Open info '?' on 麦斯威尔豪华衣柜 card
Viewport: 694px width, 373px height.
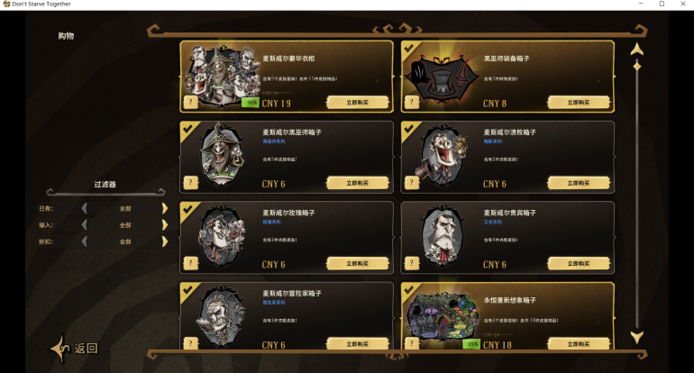point(191,103)
